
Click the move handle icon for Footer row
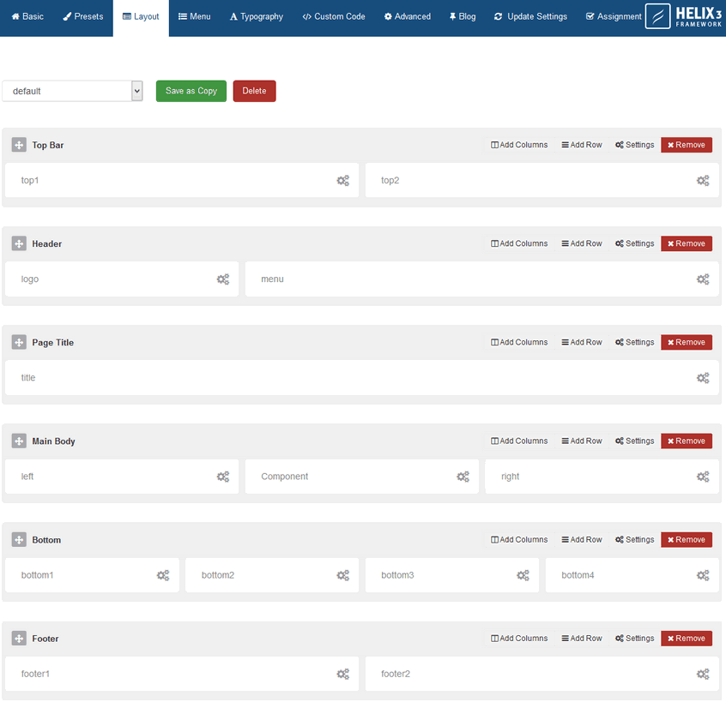pyautogui.click(x=19, y=639)
